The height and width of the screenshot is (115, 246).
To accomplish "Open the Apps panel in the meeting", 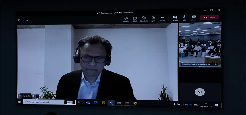I will tap(153, 19).
